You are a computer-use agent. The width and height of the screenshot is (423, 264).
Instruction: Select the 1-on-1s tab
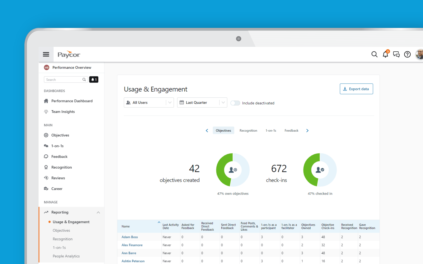[x=271, y=131]
